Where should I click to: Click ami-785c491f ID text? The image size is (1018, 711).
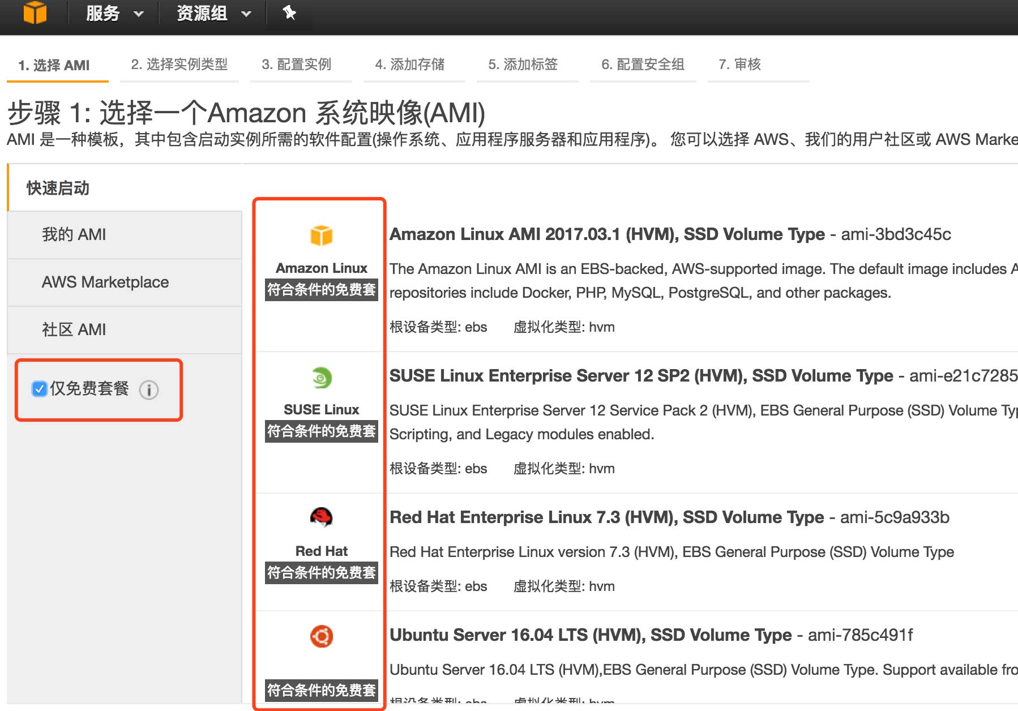coord(861,635)
